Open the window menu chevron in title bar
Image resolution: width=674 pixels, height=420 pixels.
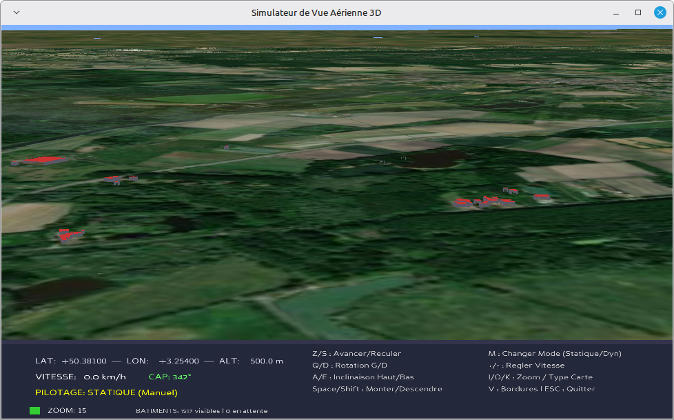pyautogui.click(x=17, y=12)
